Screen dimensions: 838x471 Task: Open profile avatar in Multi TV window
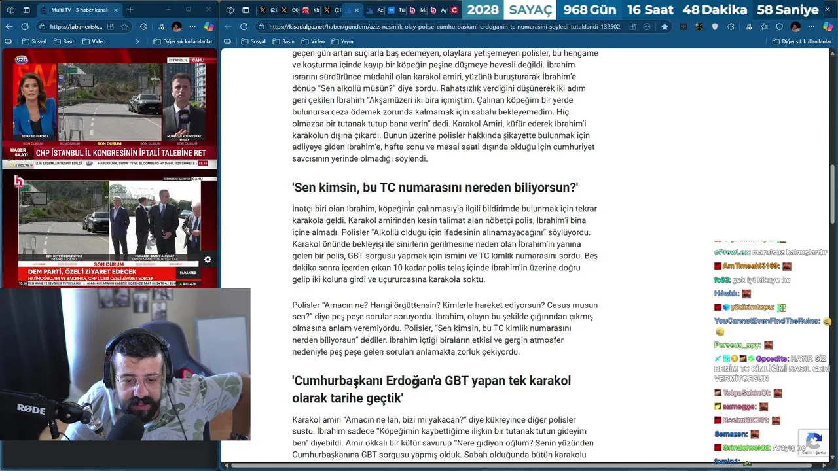point(176,26)
